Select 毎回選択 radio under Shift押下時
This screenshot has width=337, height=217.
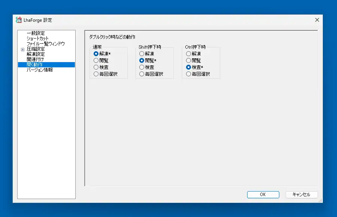pos(151,74)
